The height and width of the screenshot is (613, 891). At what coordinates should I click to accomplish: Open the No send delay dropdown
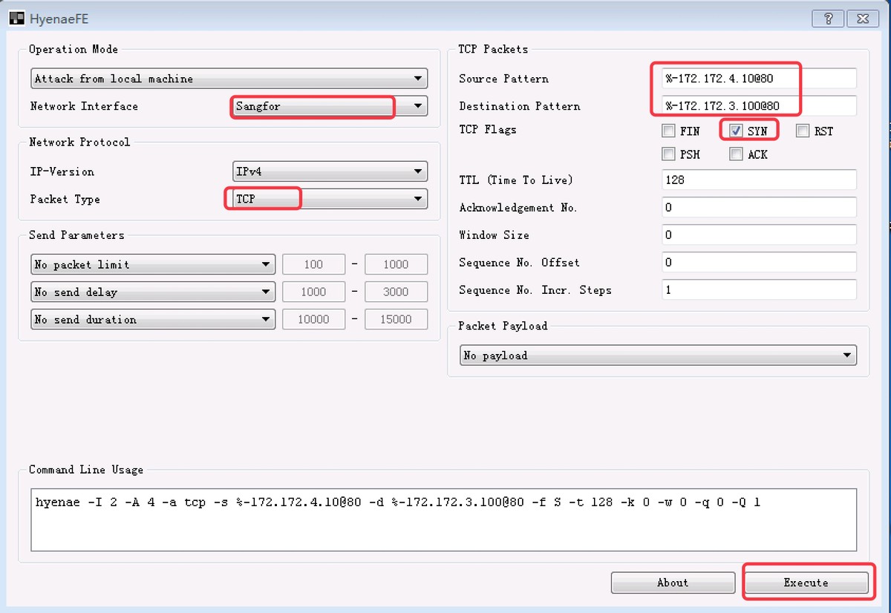click(x=153, y=292)
